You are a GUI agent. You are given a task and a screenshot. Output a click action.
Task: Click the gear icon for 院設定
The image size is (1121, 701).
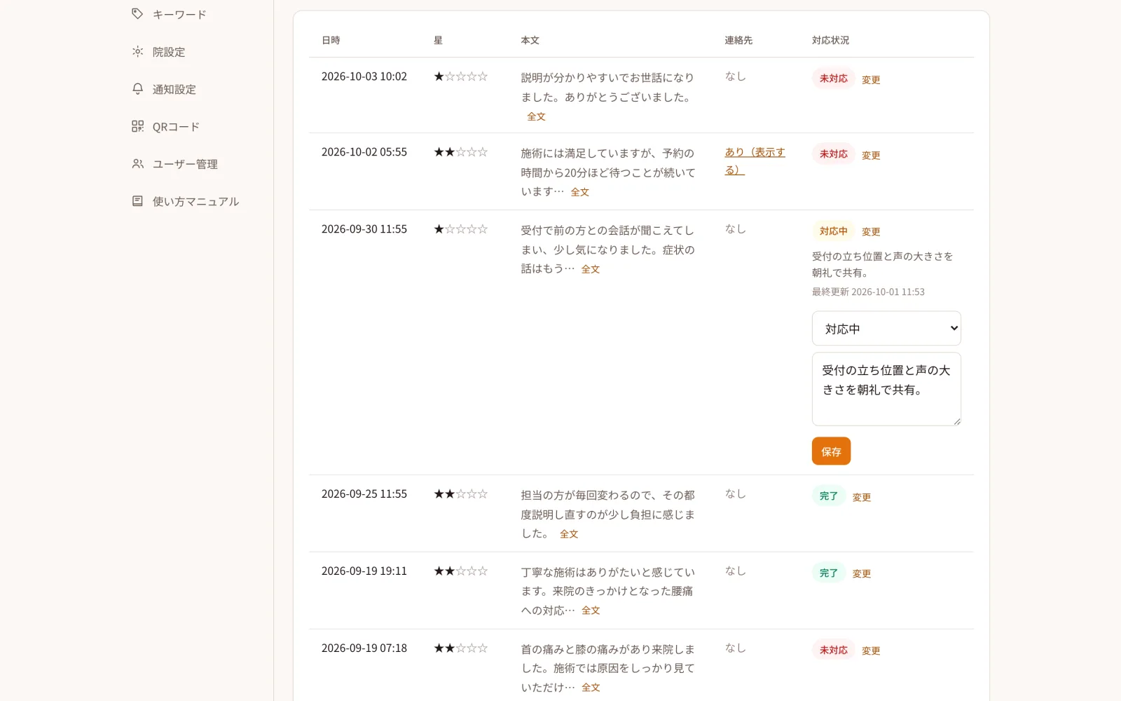click(x=137, y=51)
